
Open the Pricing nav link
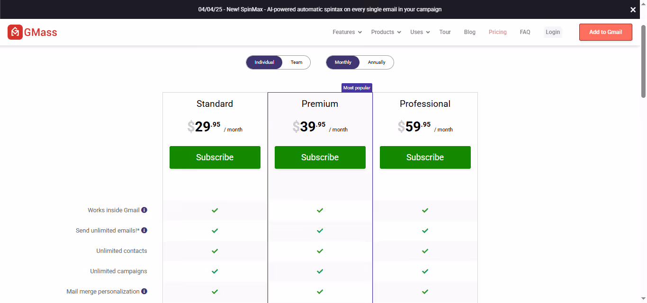tap(498, 32)
